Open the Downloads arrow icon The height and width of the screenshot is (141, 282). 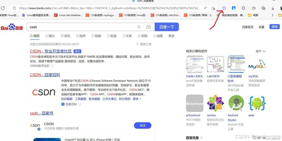(273, 8)
